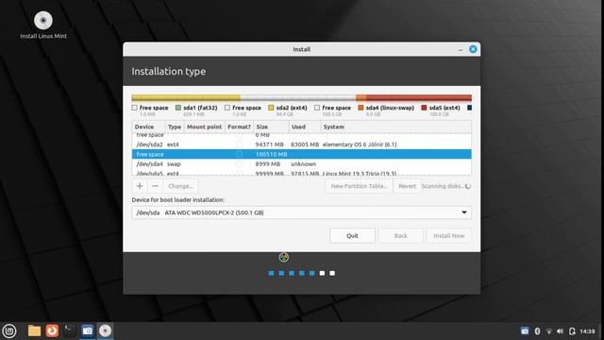Viewport: 604px width, 340px height.
Task: Select the /dev/sda5 Linux Mint 19.3 row
Action: pyautogui.click(x=302, y=173)
